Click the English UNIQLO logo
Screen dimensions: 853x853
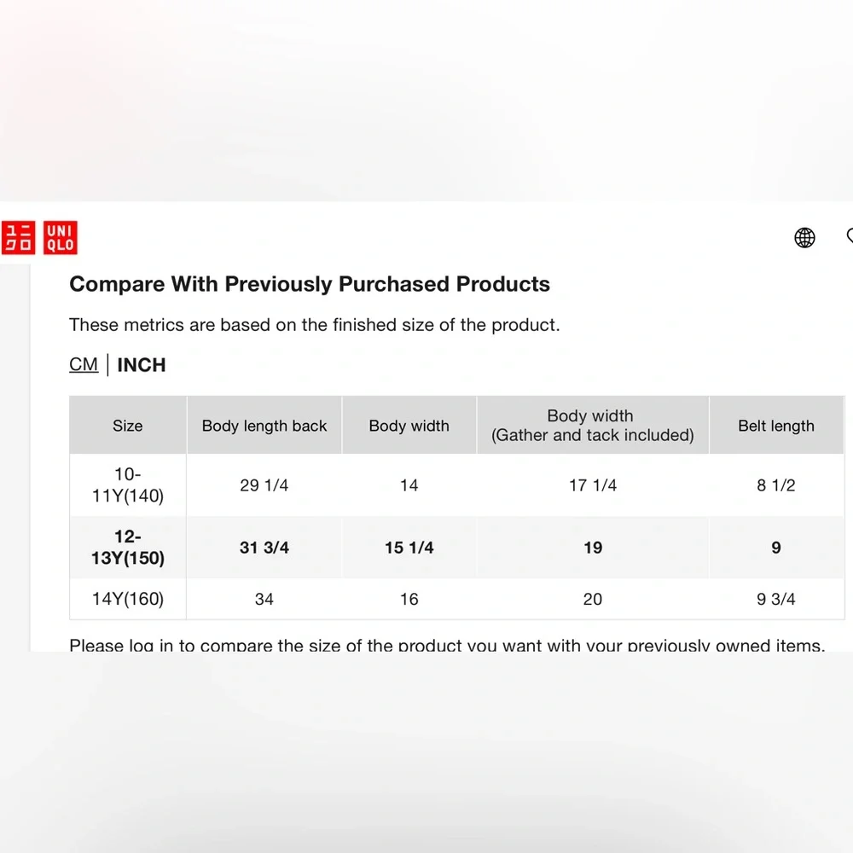pyautogui.click(x=61, y=238)
